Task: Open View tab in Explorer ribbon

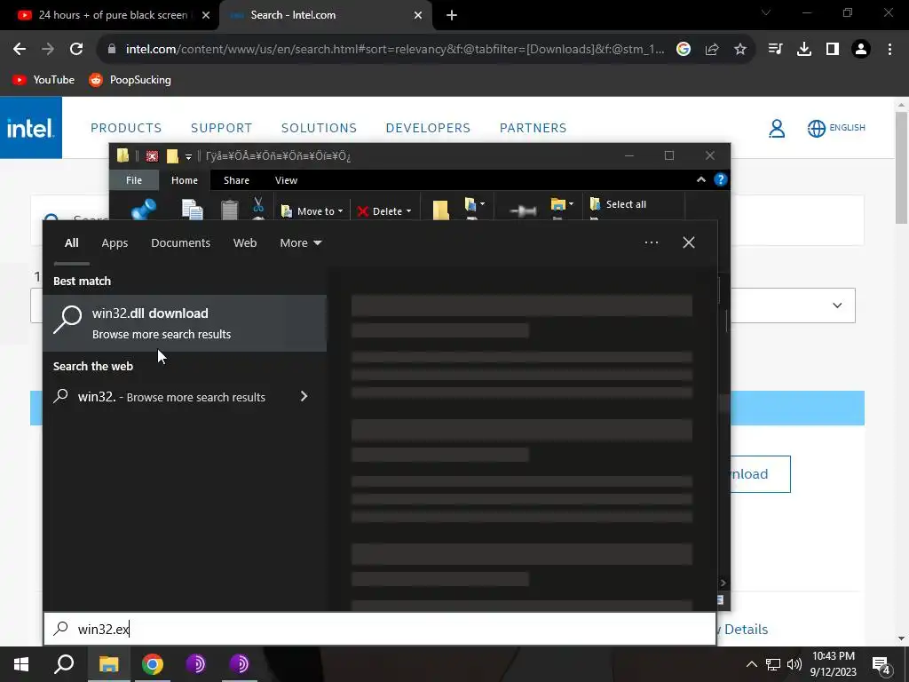Action: [x=286, y=180]
